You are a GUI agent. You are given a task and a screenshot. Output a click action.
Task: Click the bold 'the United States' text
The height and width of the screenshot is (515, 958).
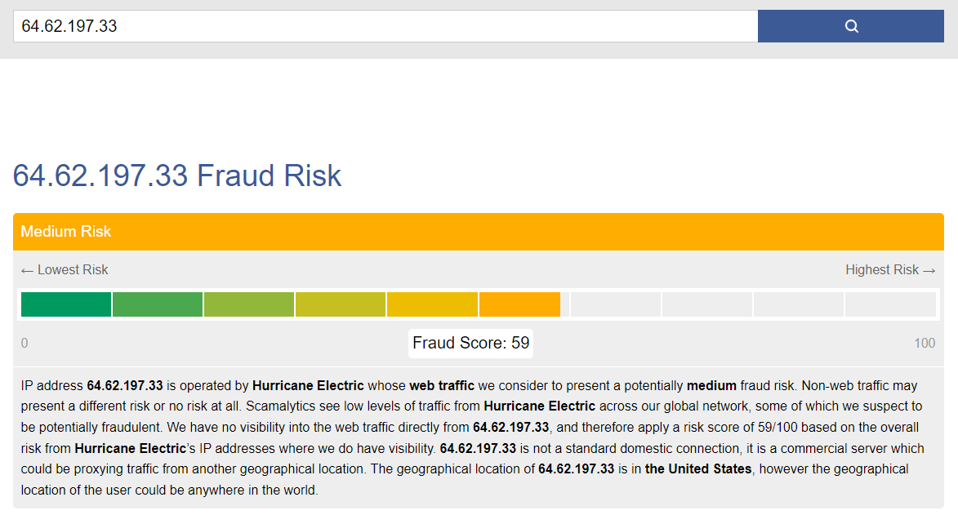[698, 468]
